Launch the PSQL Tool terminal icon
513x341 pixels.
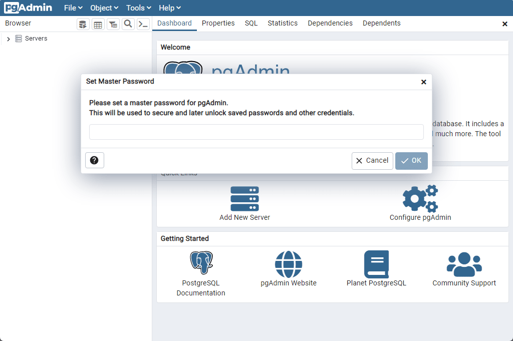point(143,24)
